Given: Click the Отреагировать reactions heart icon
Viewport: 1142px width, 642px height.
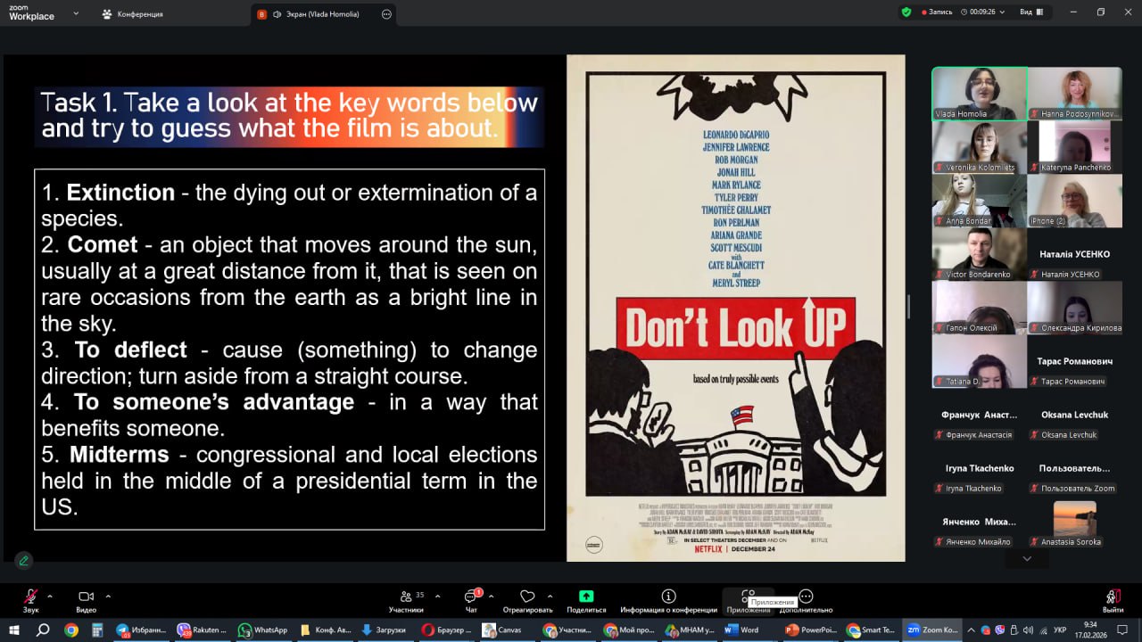Looking at the screenshot, I should coord(527,597).
